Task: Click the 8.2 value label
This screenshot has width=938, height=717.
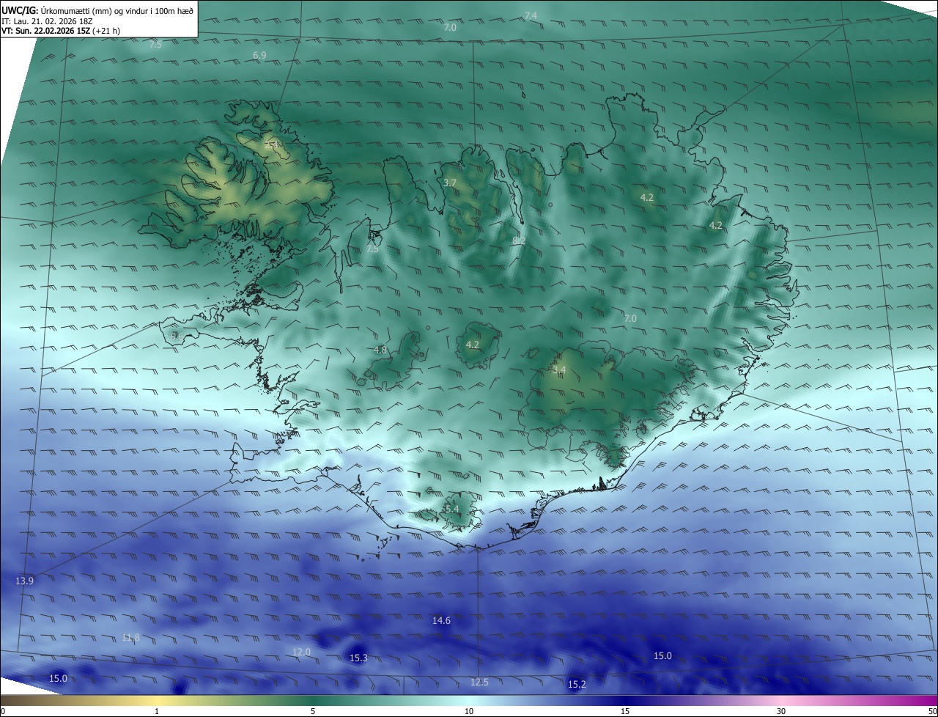Action: click(x=519, y=241)
